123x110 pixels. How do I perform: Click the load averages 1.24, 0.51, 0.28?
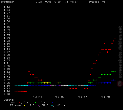coord(48,2)
